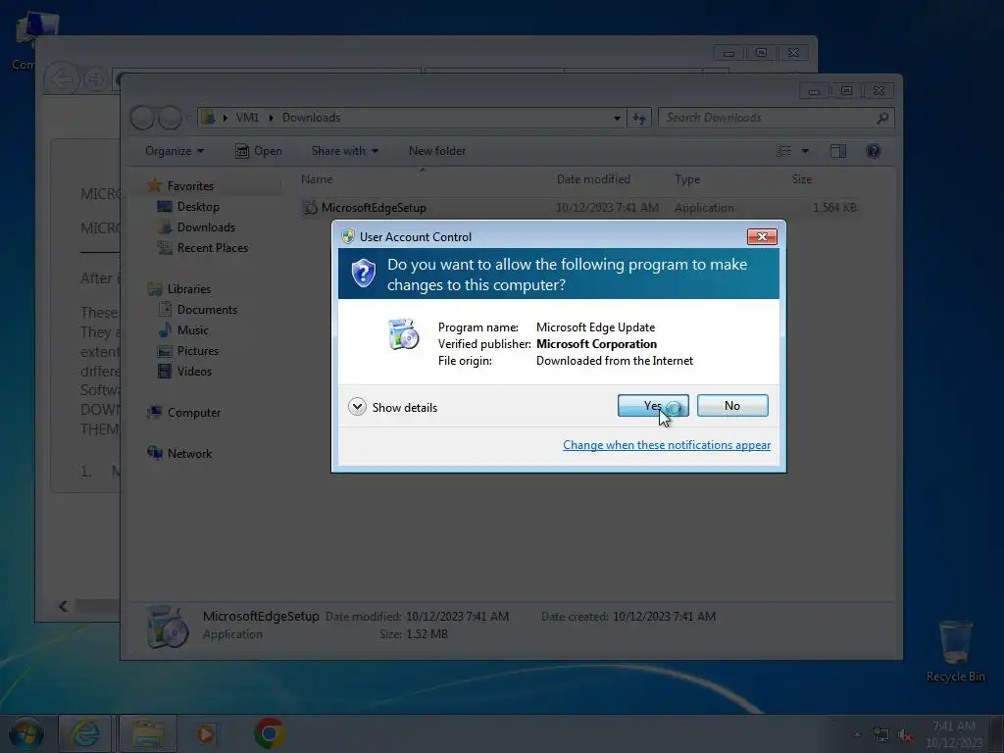The width and height of the screenshot is (1004, 753).
Task: Sort by Type column header
Action: pyautogui.click(x=687, y=179)
